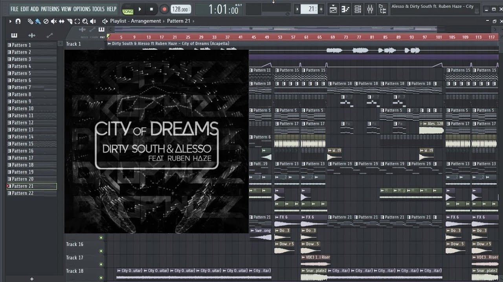Open the TOOLS menu
Image resolution: width=503 pixels, height=282 pixels.
coord(98,9)
